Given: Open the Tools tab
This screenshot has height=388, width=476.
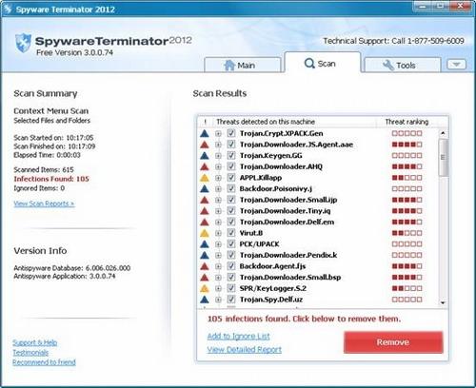Looking at the screenshot, I should tap(403, 65).
